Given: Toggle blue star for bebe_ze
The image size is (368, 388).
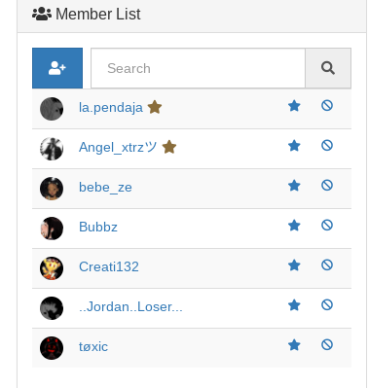Looking at the screenshot, I should 294,186.
